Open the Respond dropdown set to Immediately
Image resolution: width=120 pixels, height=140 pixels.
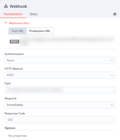coord(60,105)
